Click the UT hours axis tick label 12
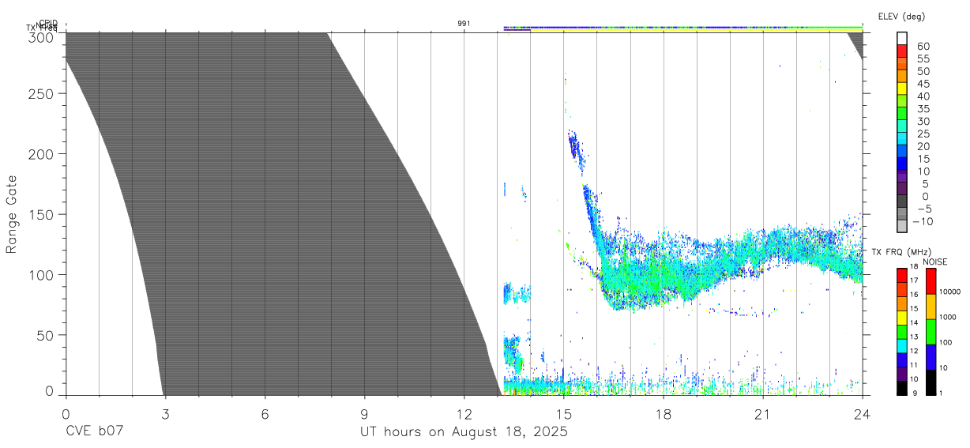 point(464,413)
